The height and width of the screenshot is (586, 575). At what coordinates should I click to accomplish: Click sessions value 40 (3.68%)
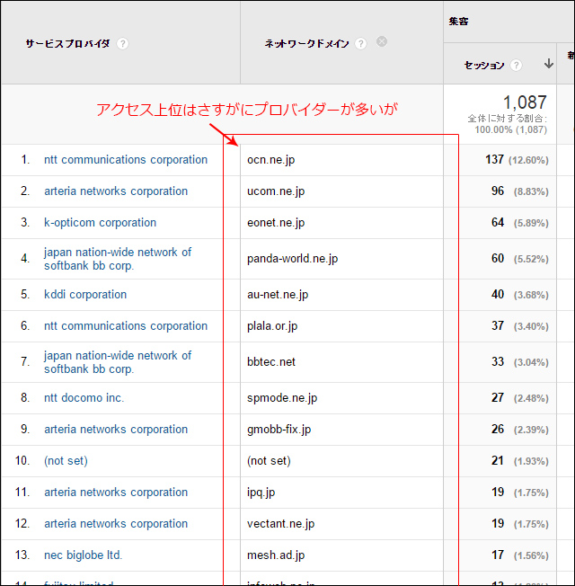(x=519, y=295)
